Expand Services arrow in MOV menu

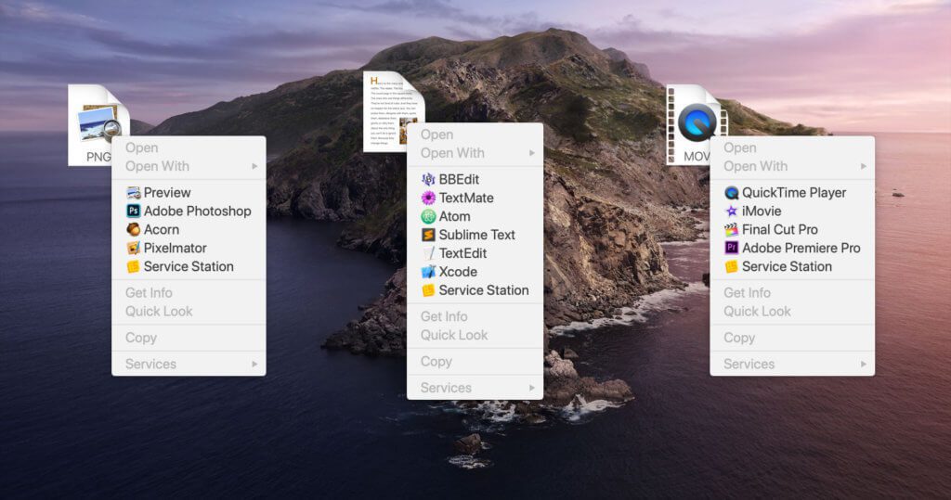click(863, 365)
